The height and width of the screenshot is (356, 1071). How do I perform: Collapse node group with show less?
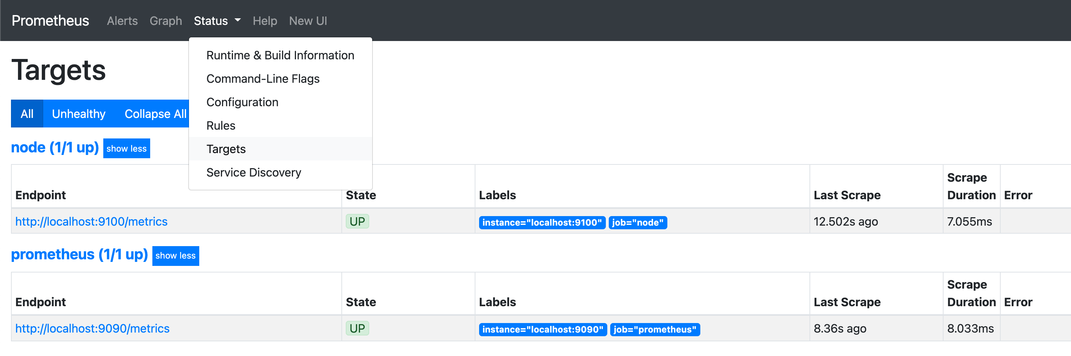[x=126, y=148]
